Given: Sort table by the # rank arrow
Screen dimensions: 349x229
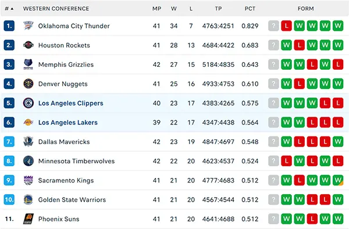Looking at the screenshot, I should [x=12, y=9].
